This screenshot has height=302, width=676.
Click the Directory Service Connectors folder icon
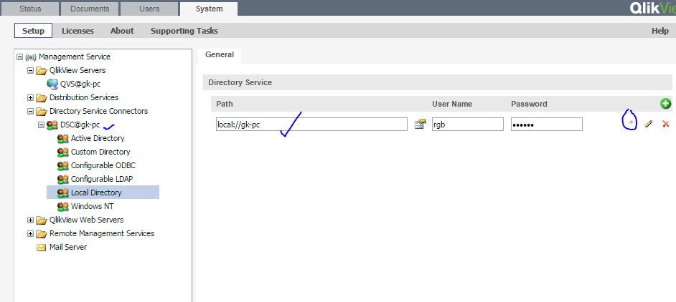tap(42, 112)
